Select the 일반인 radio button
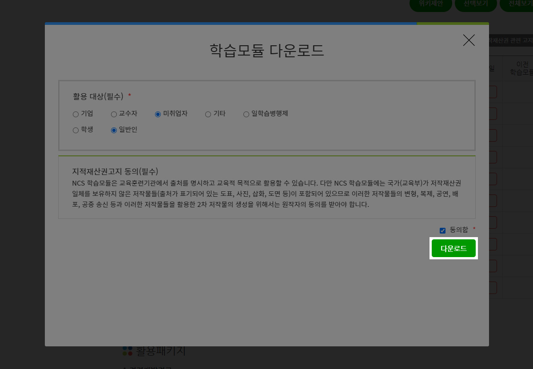Screen dimensions: 533x369 (x=114, y=131)
